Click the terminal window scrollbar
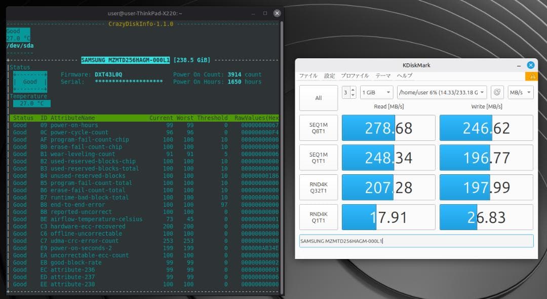The width and height of the screenshot is (547, 299). coord(282,157)
